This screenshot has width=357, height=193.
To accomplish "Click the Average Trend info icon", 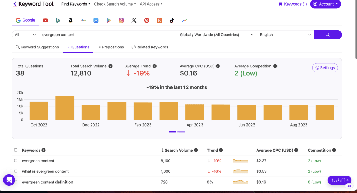I will [x=154, y=66].
